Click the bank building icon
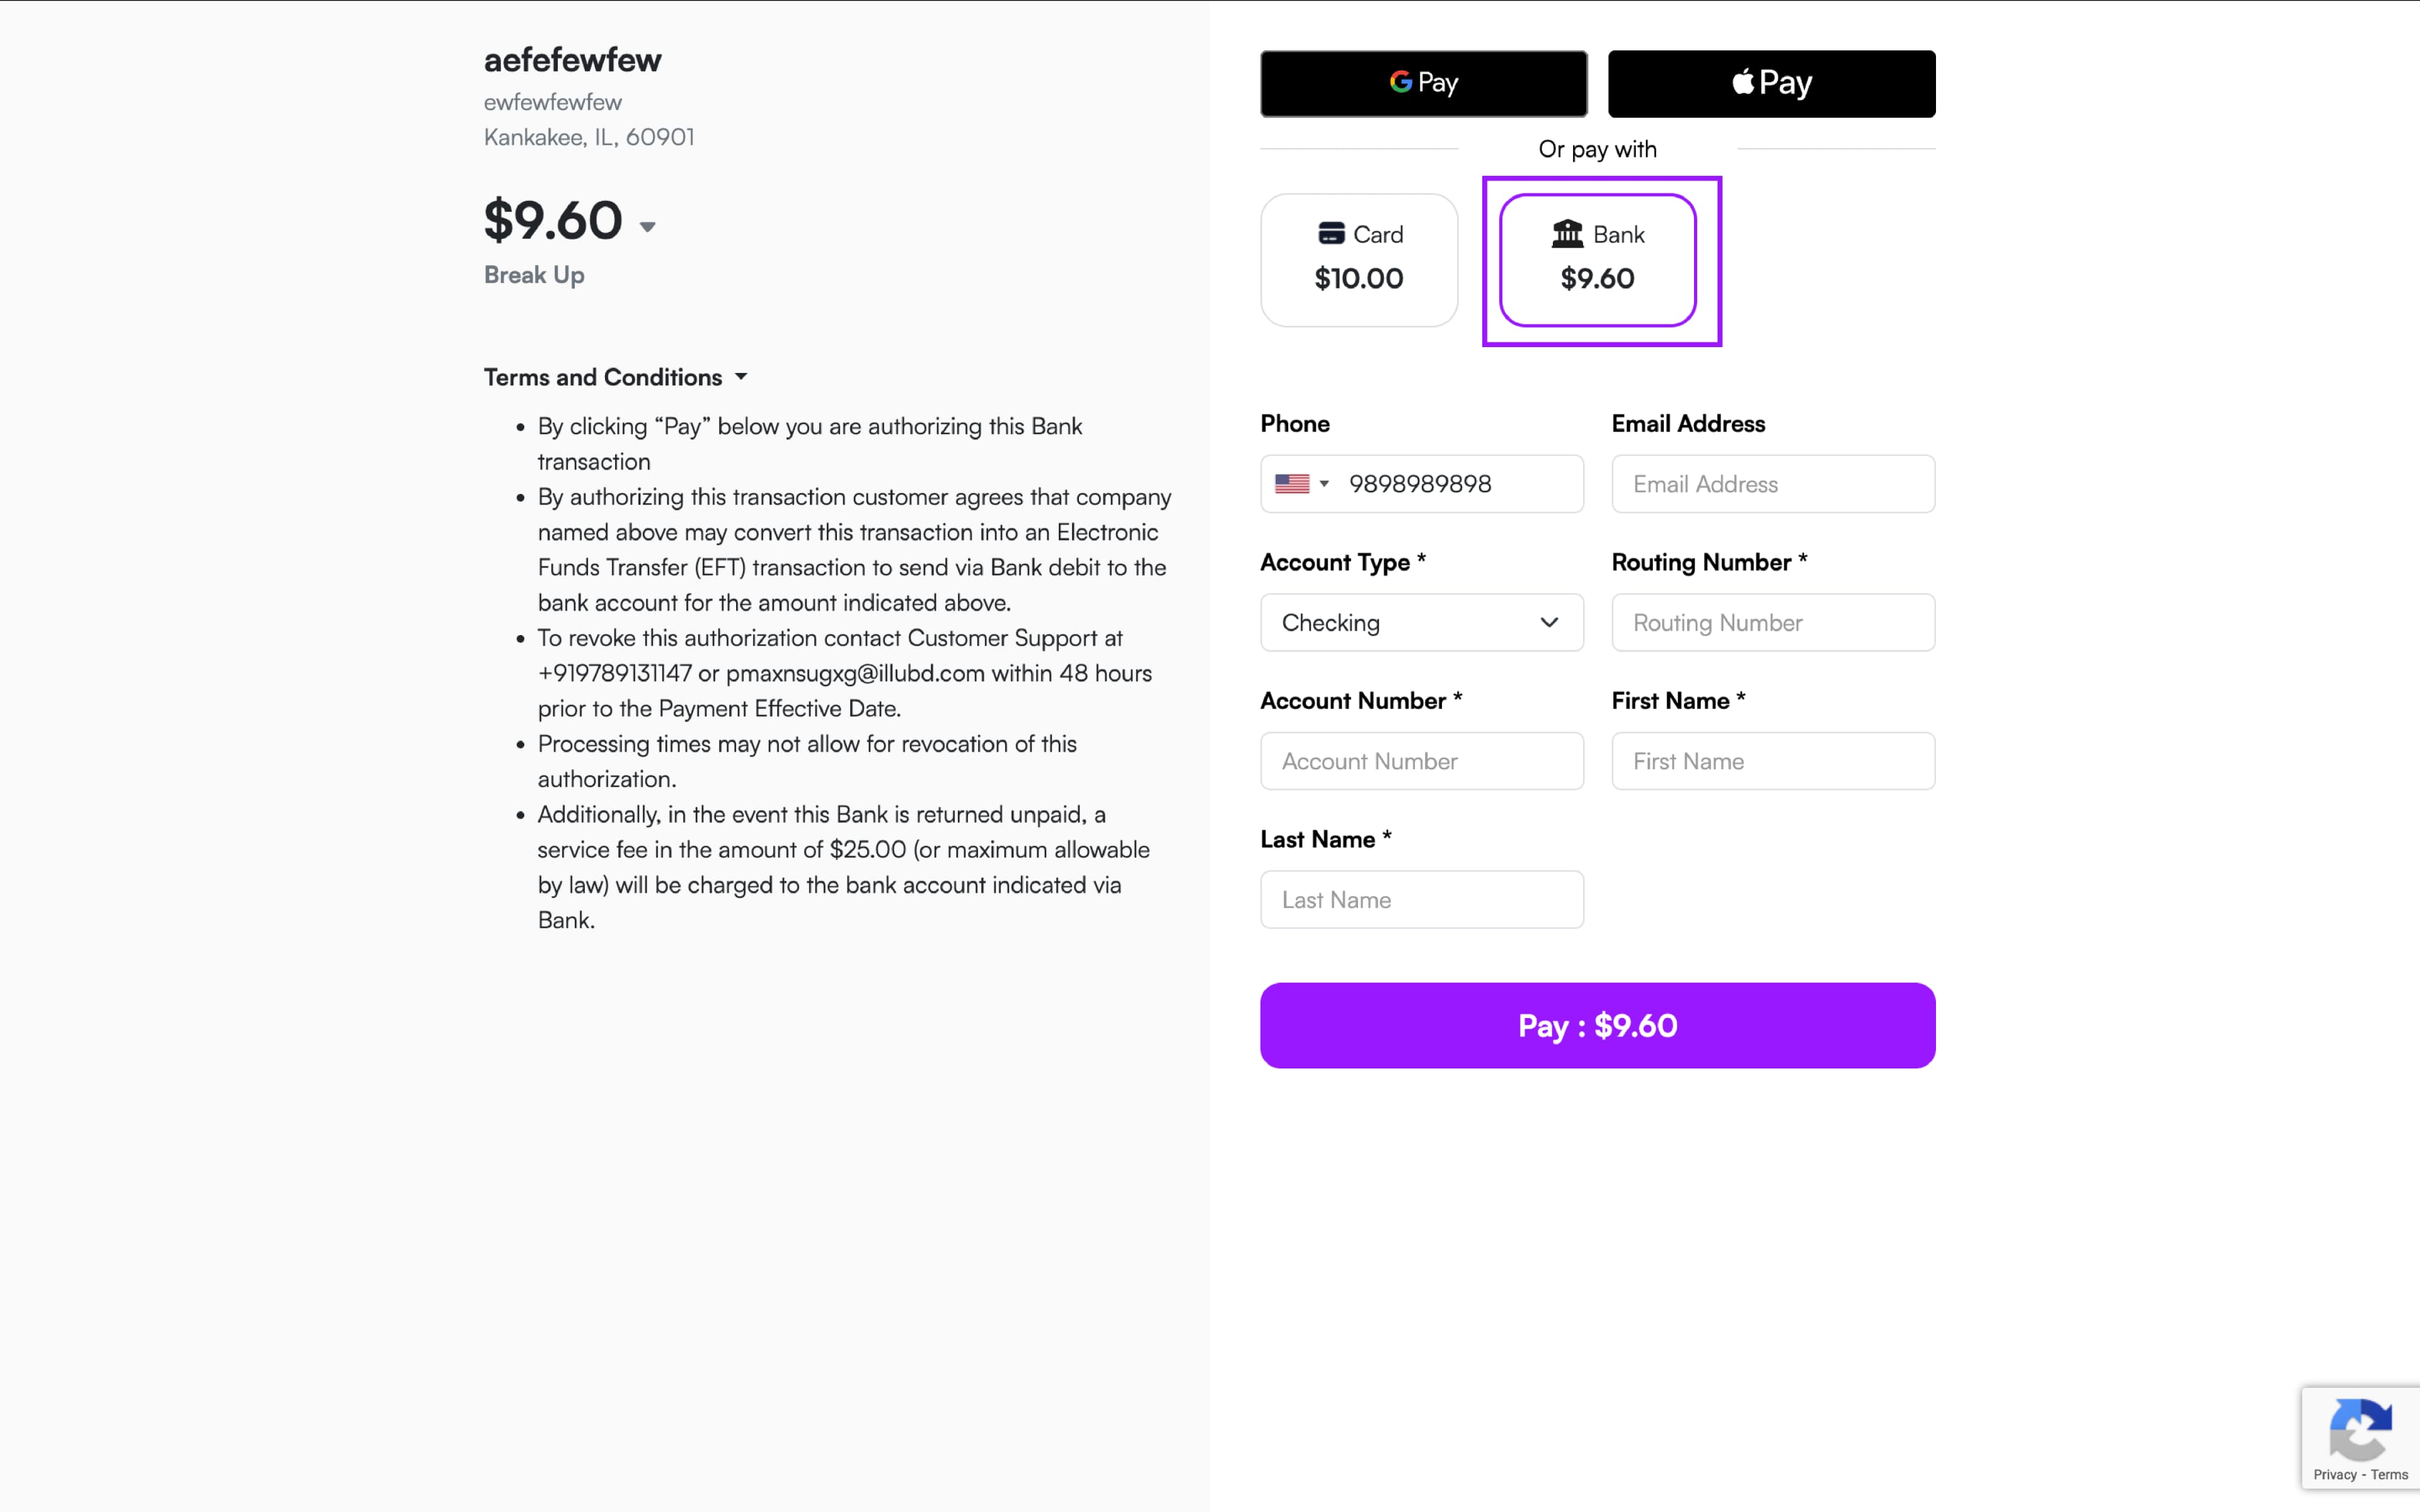Image resolution: width=2420 pixels, height=1512 pixels. coord(1567,234)
